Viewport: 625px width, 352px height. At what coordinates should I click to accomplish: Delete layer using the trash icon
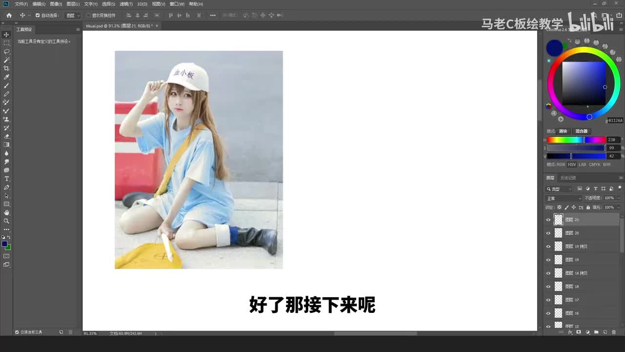click(x=614, y=332)
